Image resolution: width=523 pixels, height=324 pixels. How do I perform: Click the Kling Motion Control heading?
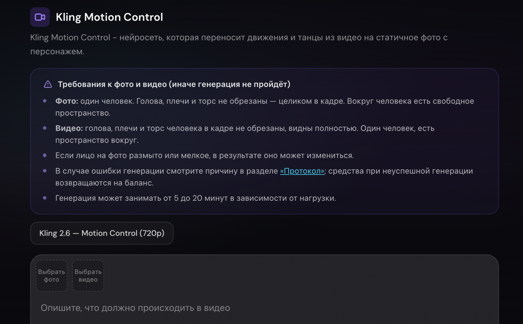109,17
